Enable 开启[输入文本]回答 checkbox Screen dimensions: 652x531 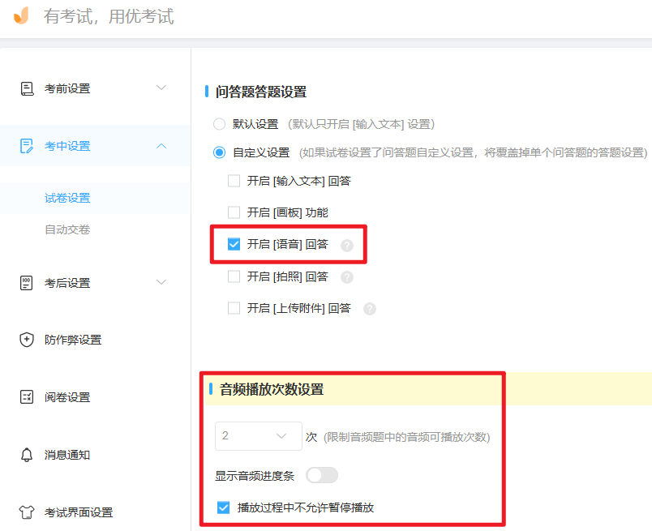point(232,180)
